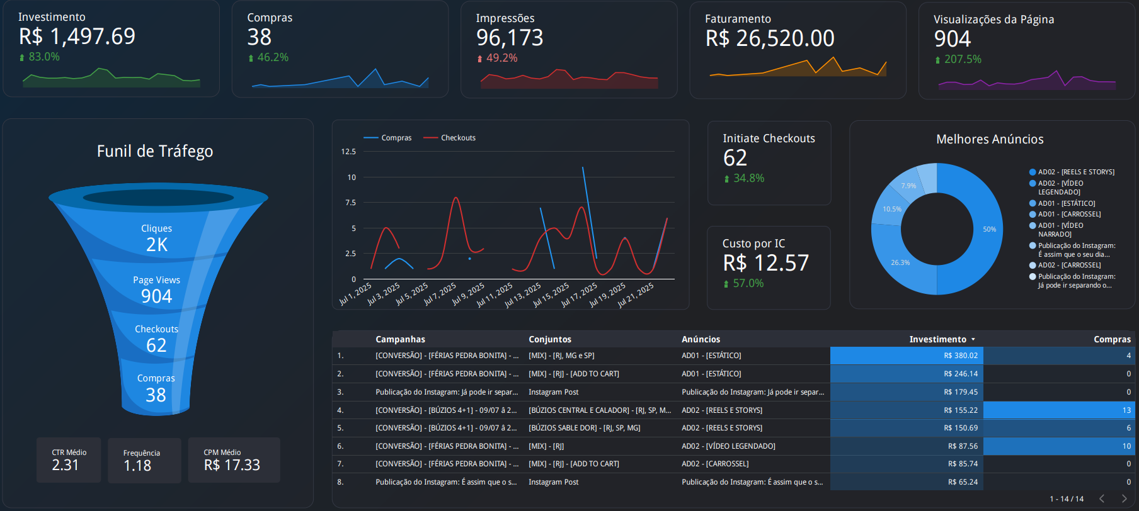1139x511 pixels.
Task: Click the Conjuntos column header
Action: [549, 339]
